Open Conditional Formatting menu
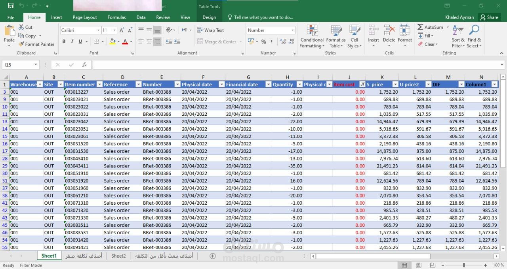Viewport: 507px width, 269px height. click(x=312, y=36)
